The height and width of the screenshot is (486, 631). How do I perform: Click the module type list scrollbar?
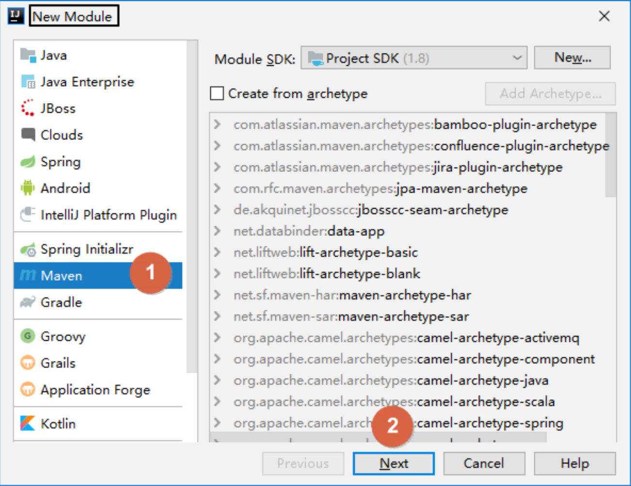(192, 207)
